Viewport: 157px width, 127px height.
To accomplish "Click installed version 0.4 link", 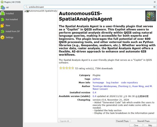I will click(x=94, y=93).
